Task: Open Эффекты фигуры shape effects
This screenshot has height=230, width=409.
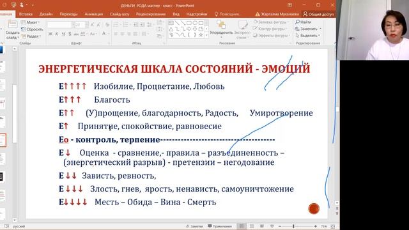Action: click(272, 35)
